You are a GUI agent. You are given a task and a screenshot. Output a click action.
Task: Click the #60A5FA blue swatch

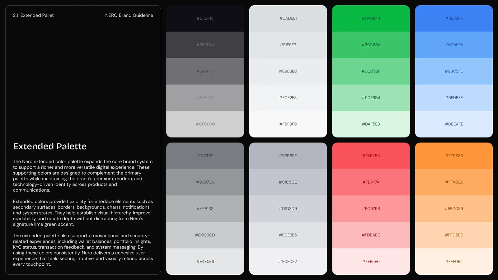[454, 45]
